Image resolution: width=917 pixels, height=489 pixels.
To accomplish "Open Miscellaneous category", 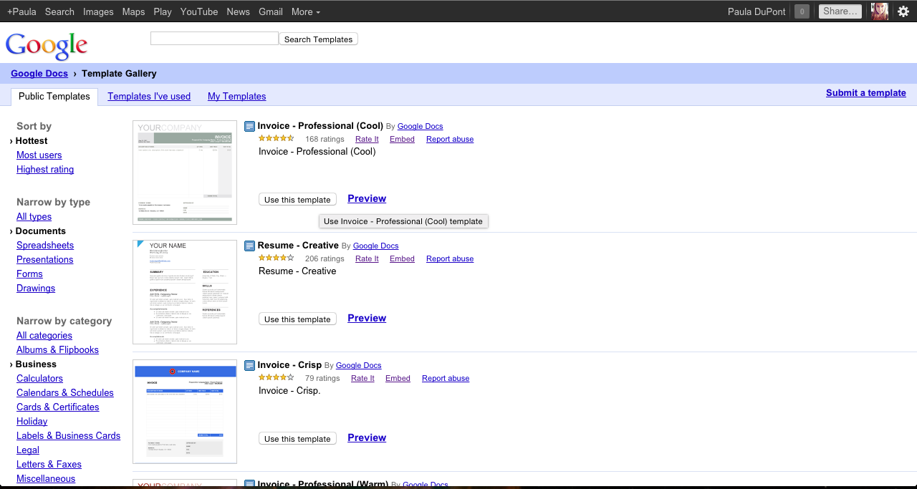I will pyautogui.click(x=46, y=479).
